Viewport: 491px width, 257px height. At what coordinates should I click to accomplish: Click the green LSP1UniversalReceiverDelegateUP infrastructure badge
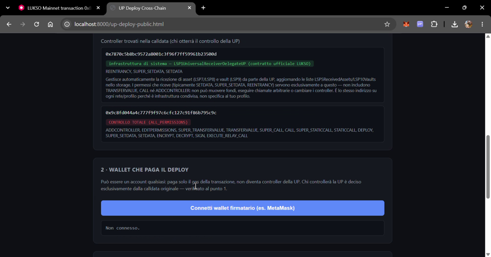[210, 64]
